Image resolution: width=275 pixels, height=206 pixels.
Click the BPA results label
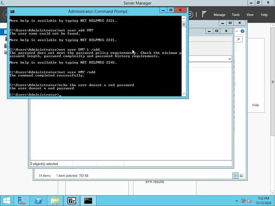(x=155, y=182)
